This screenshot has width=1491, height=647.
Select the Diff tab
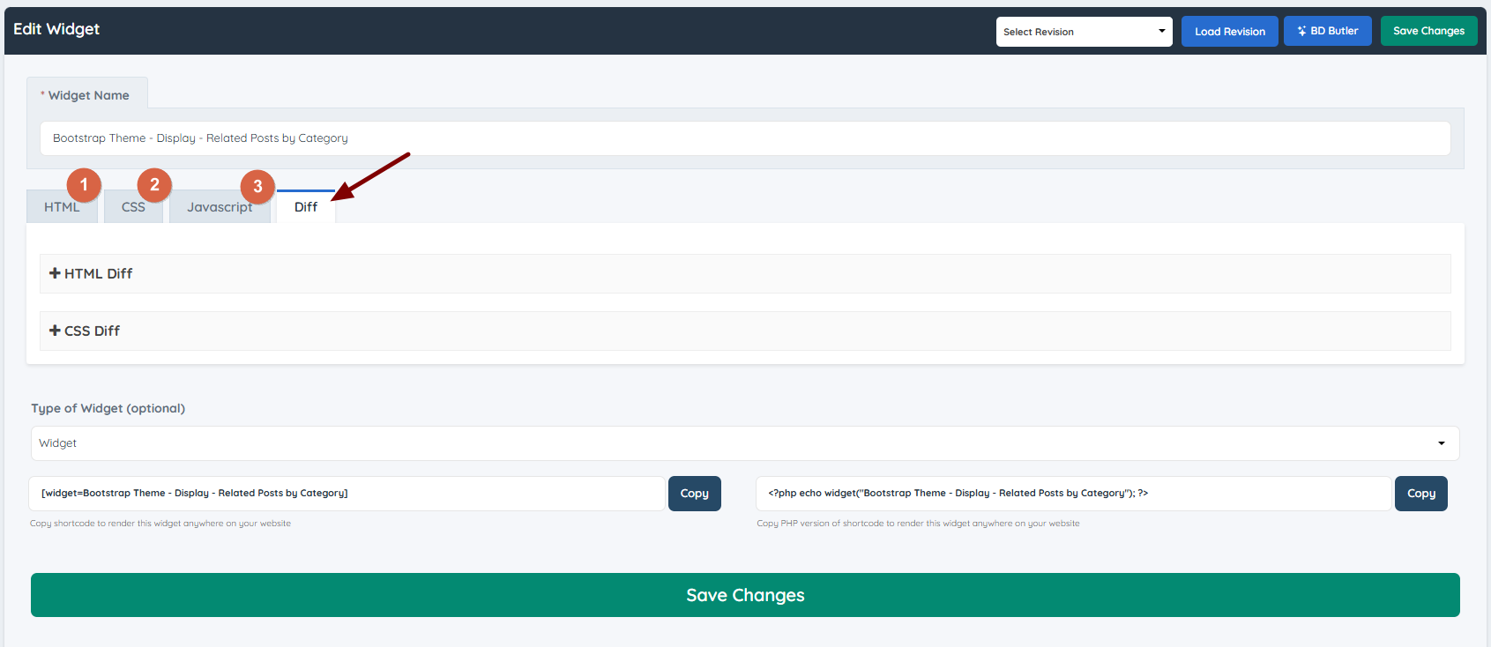point(306,207)
